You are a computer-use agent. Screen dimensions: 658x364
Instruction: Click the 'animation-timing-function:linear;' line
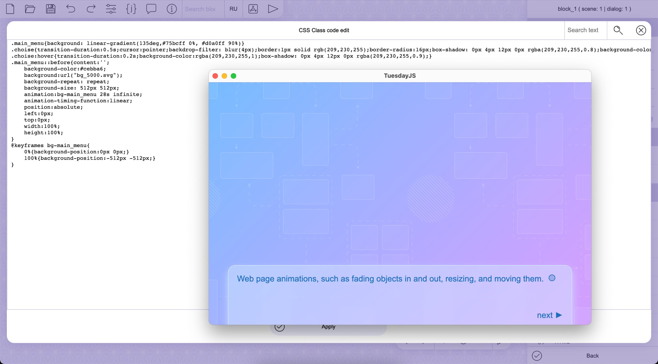pos(78,101)
